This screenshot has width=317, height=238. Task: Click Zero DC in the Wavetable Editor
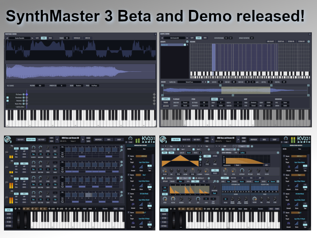tap(88, 38)
